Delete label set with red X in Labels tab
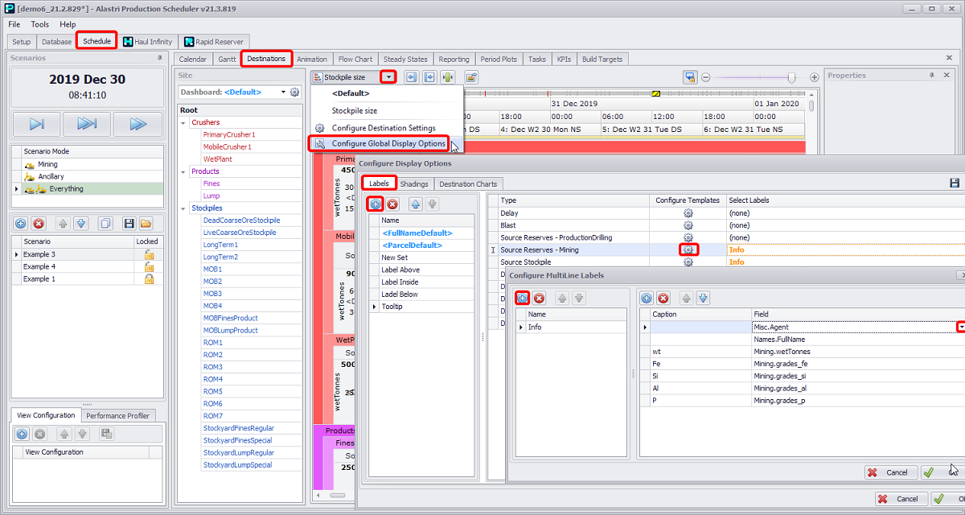 (x=392, y=204)
